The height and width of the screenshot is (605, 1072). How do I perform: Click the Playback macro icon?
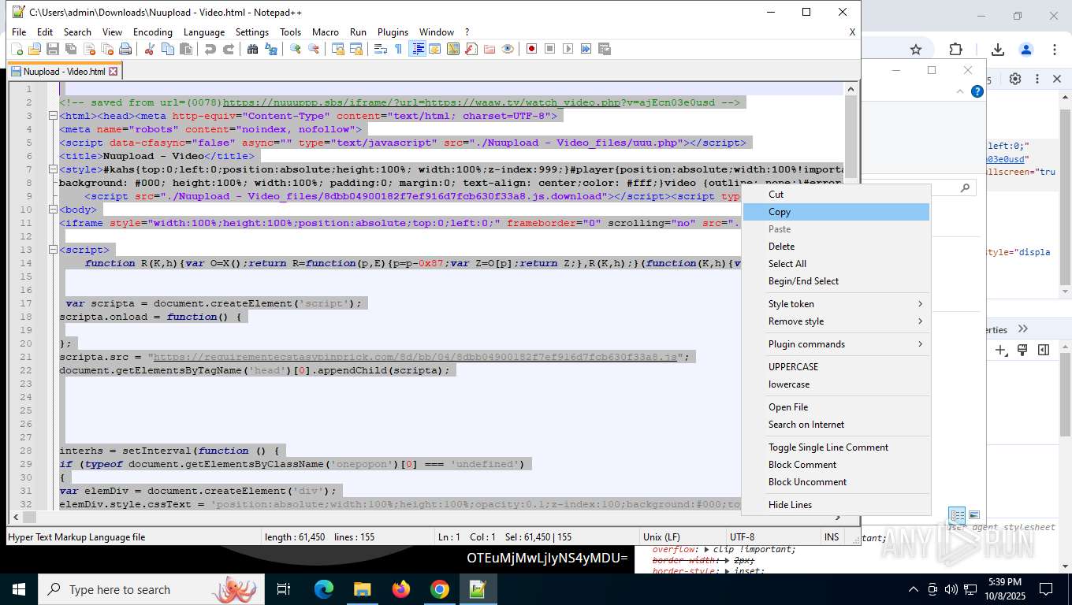(x=568, y=49)
